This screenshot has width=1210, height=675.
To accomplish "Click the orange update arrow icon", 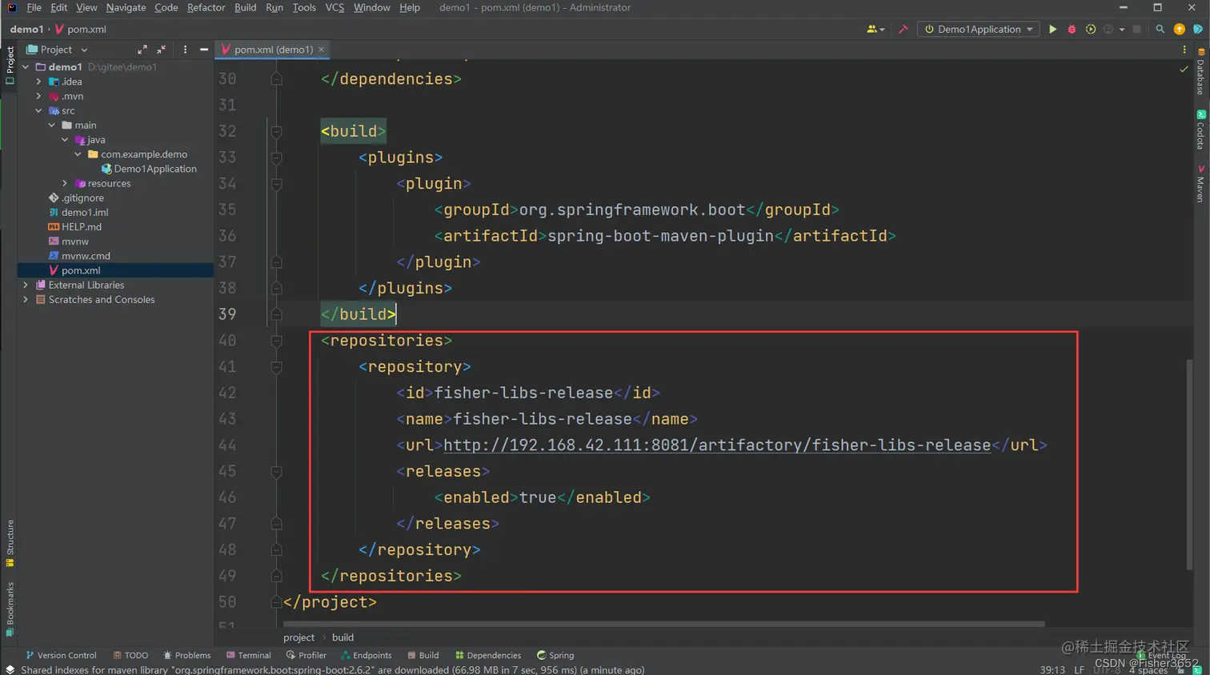I will (1179, 30).
